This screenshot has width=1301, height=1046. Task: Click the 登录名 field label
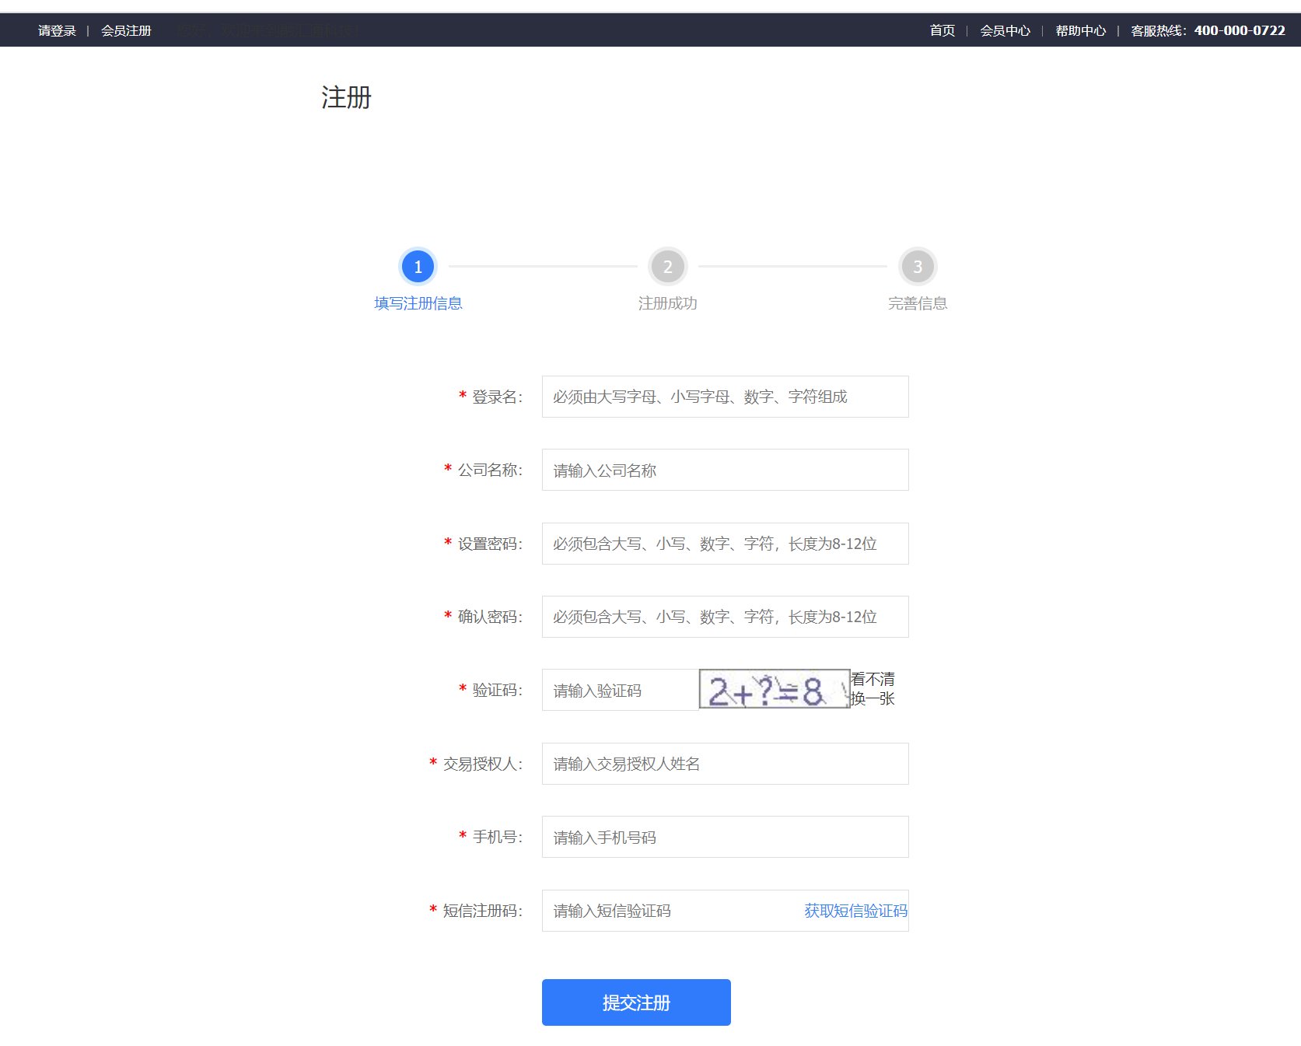[498, 397]
